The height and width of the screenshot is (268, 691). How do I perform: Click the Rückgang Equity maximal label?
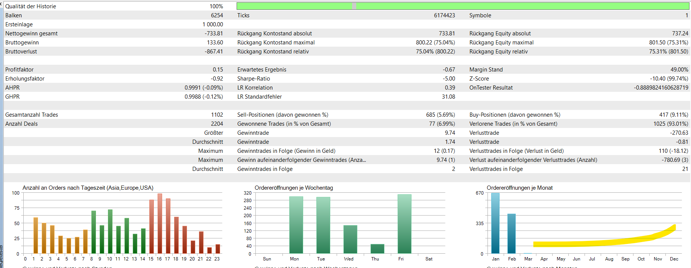click(x=501, y=43)
